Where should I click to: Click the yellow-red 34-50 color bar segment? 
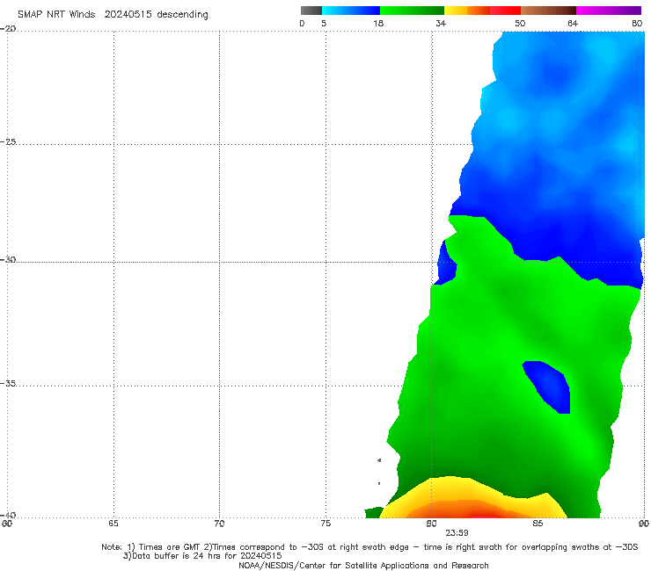point(482,11)
